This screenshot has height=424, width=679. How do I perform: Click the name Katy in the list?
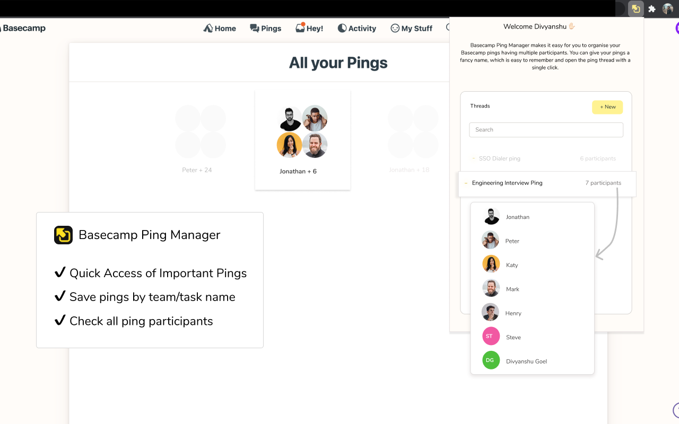tap(512, 265)
